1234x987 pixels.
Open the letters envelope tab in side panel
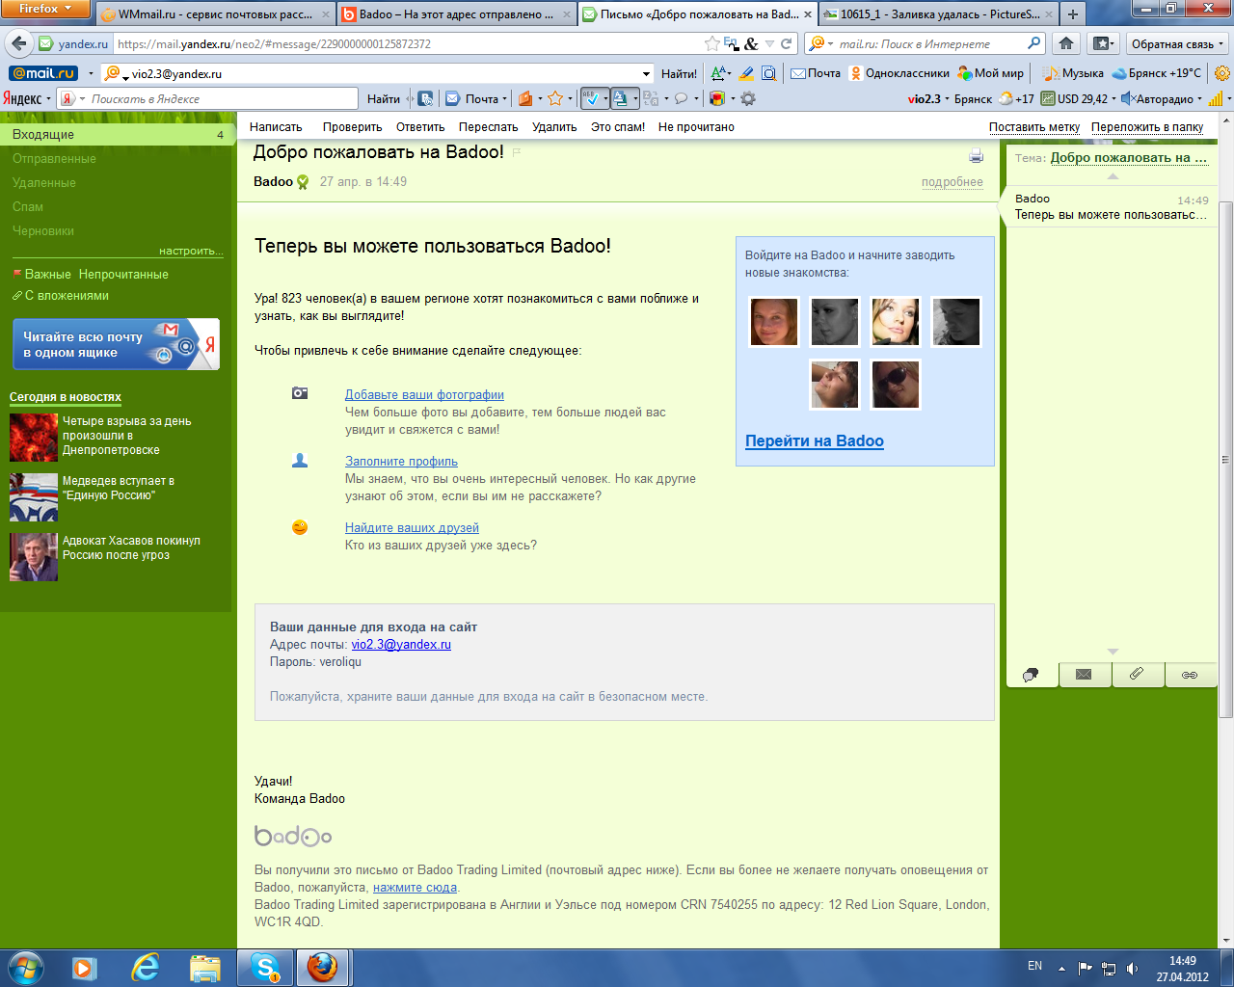coord(1085,675)
